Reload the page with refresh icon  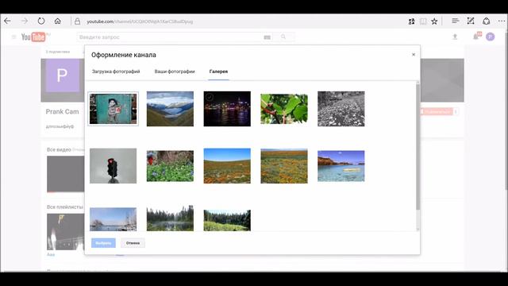point(41,21)
